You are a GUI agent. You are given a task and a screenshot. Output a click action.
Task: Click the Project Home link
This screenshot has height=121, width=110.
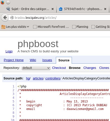coord(14,60)
